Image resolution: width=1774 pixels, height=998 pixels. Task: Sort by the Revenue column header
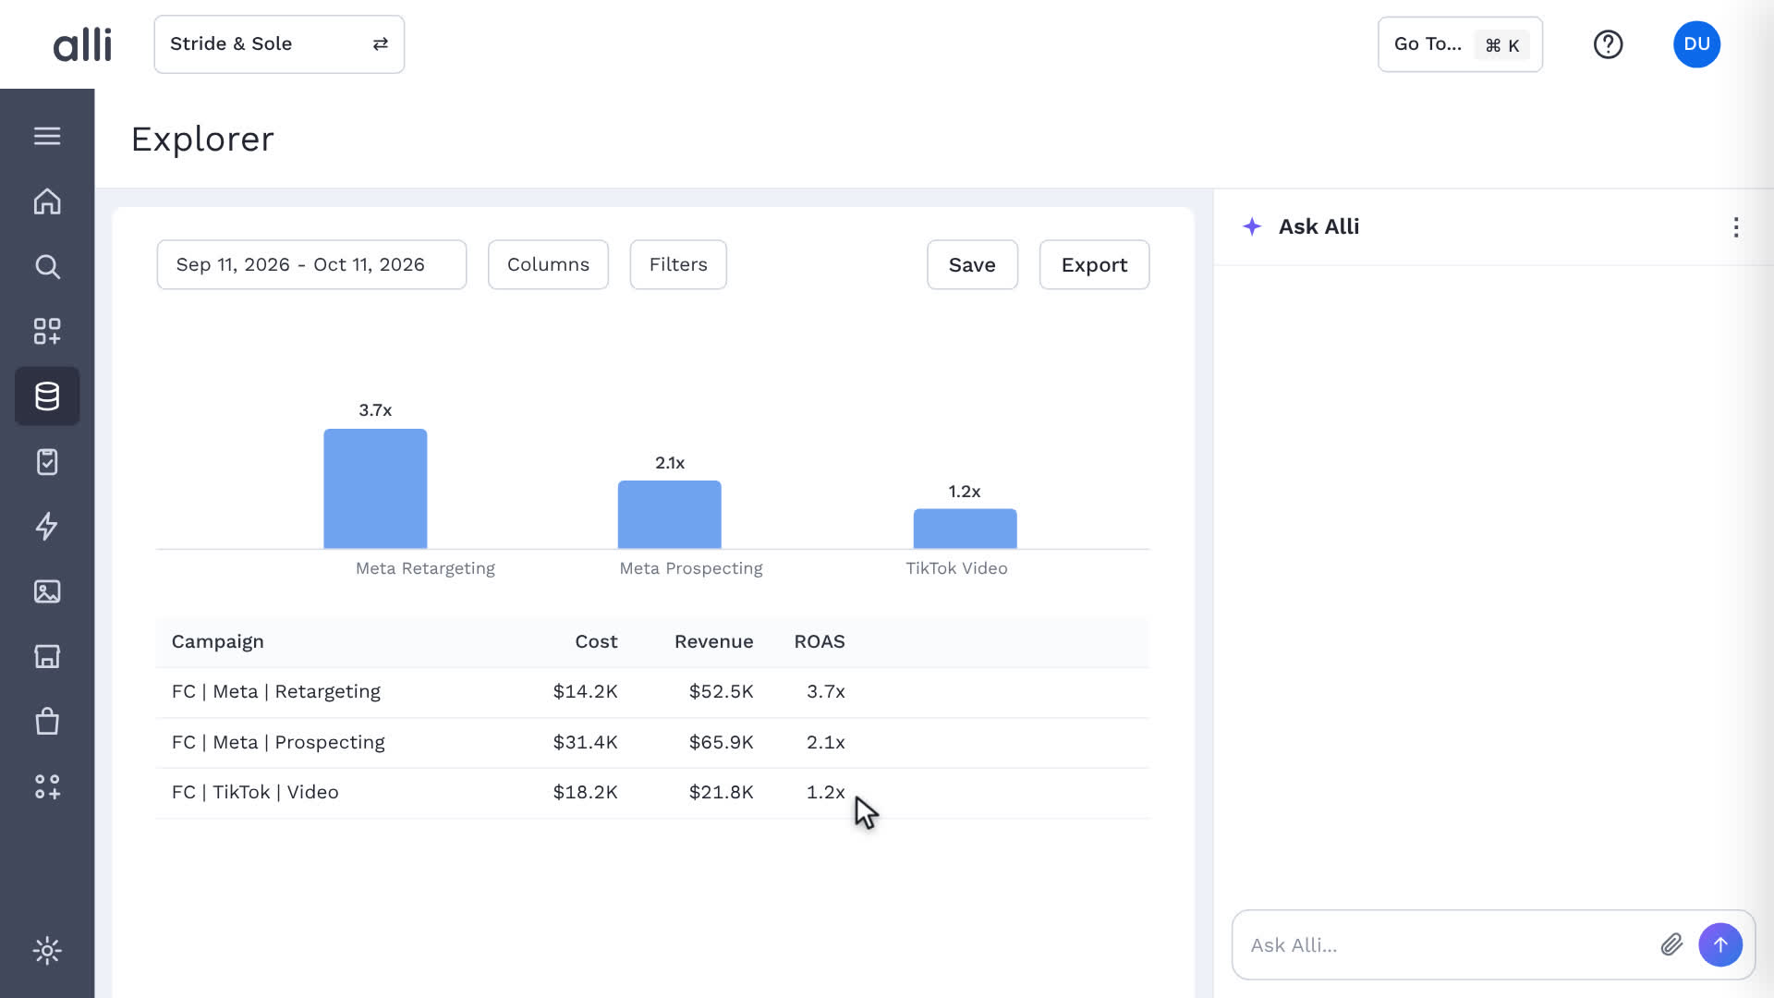pyautogui.click(x=713, y=641)
